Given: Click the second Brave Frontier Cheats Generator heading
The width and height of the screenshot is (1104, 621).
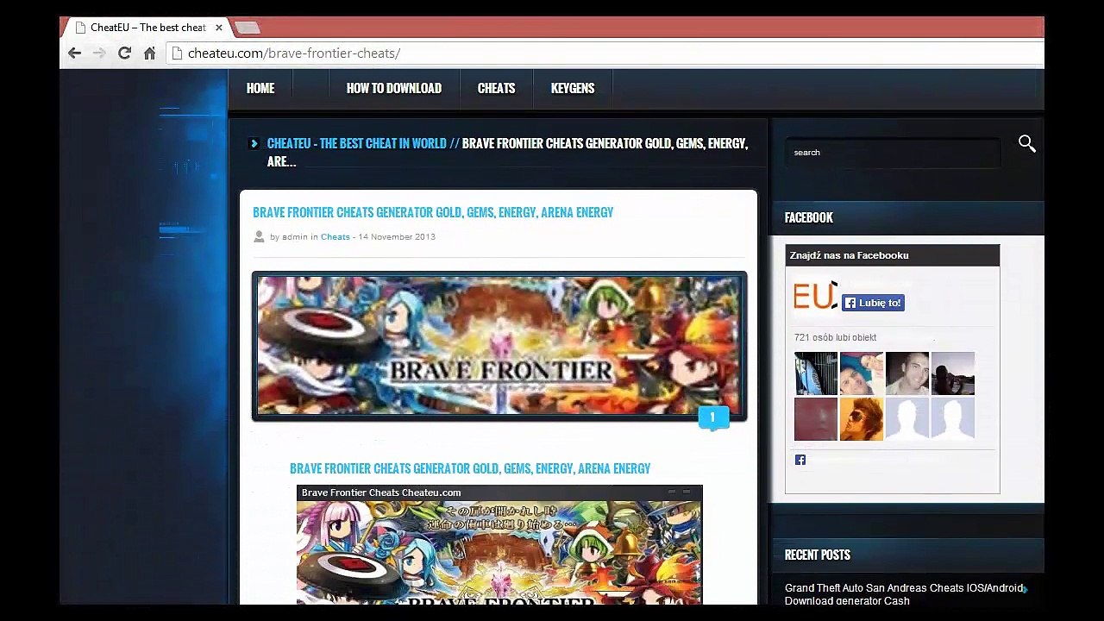Looking at the screenshot, I should click(x=470, y=468).
